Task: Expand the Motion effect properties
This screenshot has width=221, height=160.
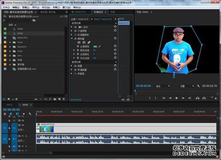Action: tap(72, 27)
